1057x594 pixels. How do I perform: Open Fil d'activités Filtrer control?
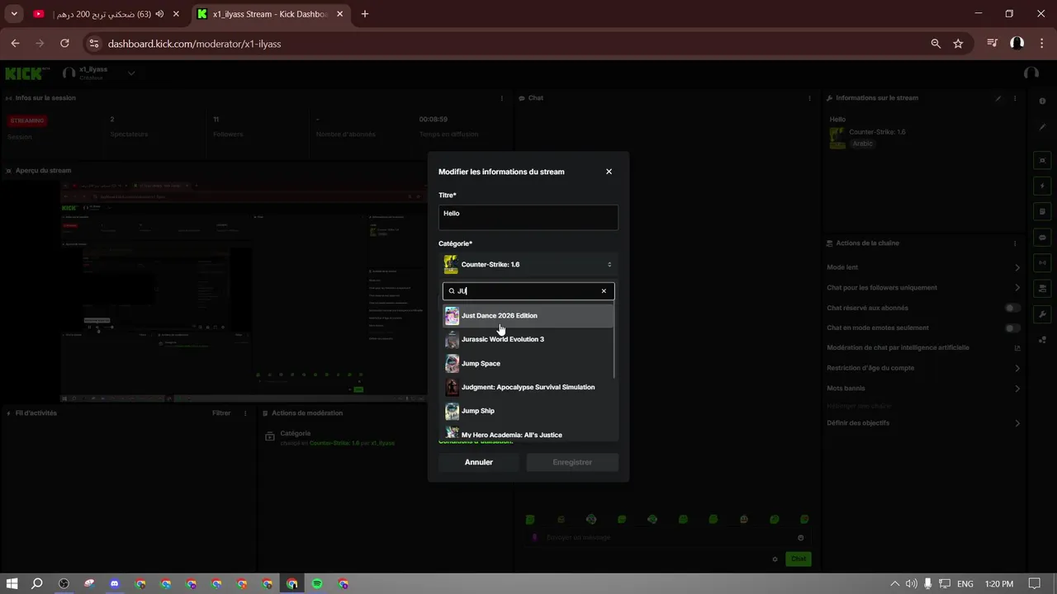click(x=221, y=413)
